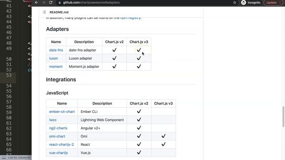Viewport: 285px width, 160px height.
Task: Reload the GitHub page
Action: click(51, 3)
